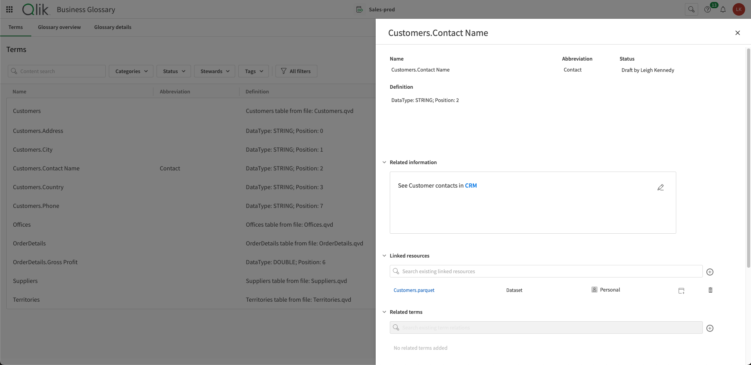This screenshot has width=751, height=365.
Task: Open the LK user profile avatar
Action: point(738,9)
